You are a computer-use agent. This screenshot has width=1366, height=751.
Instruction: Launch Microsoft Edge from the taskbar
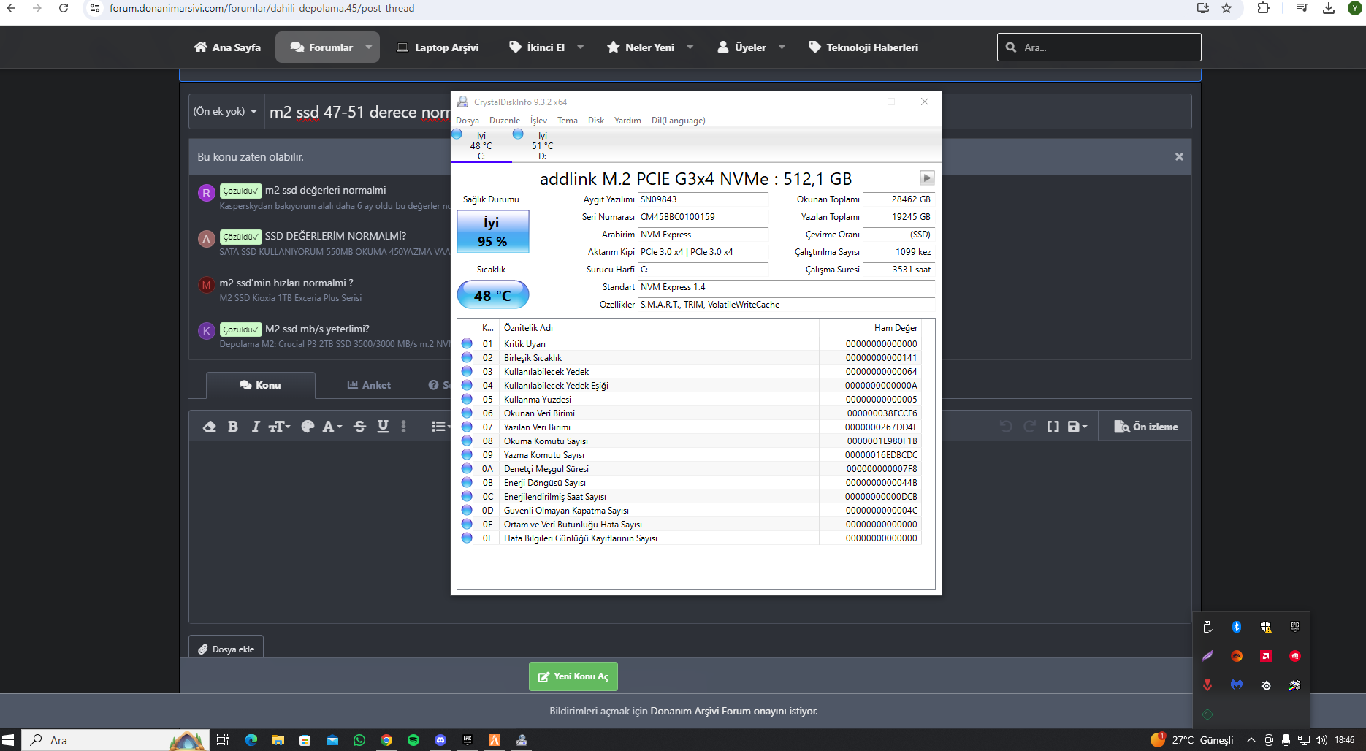point(251,740)
